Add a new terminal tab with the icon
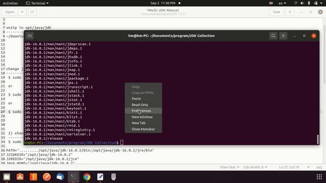The height and width of the screenshot is (183, 326). (x=30, y=36)
